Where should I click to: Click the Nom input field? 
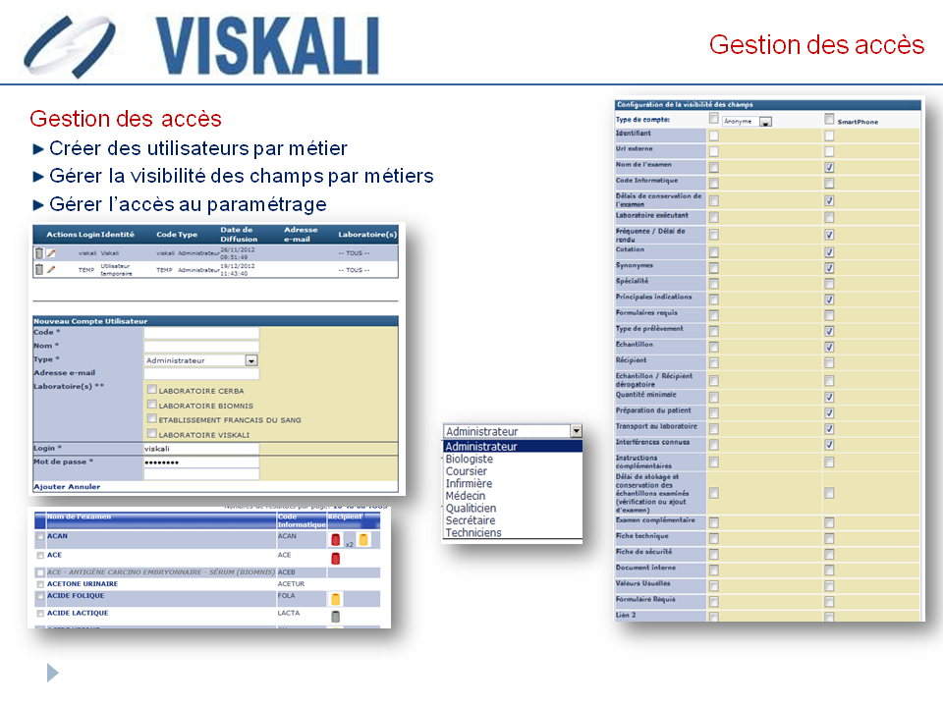(x=201, y=347)
